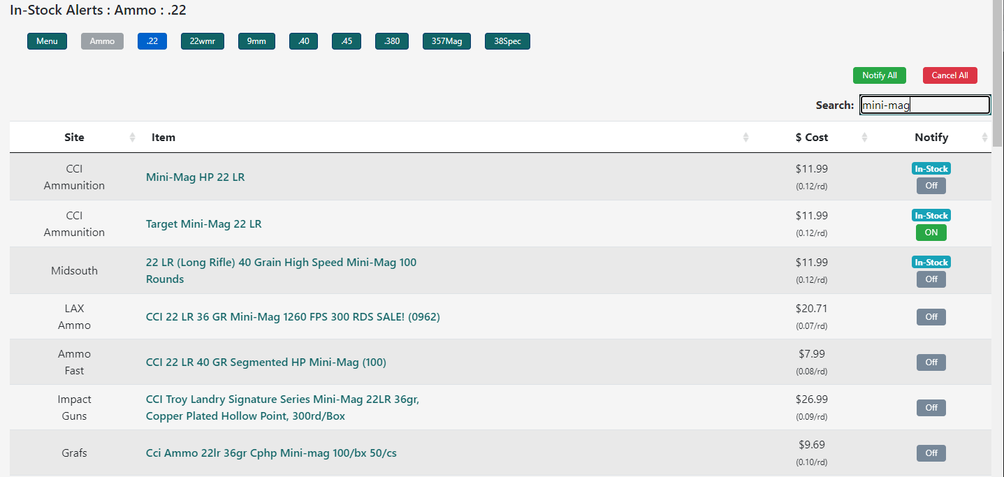
Task: Open the Menu button
Action: click(47, 41)
